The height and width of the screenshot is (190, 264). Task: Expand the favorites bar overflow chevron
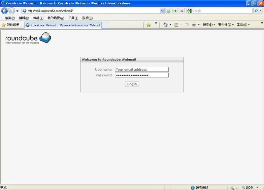[x=156, y=23]
